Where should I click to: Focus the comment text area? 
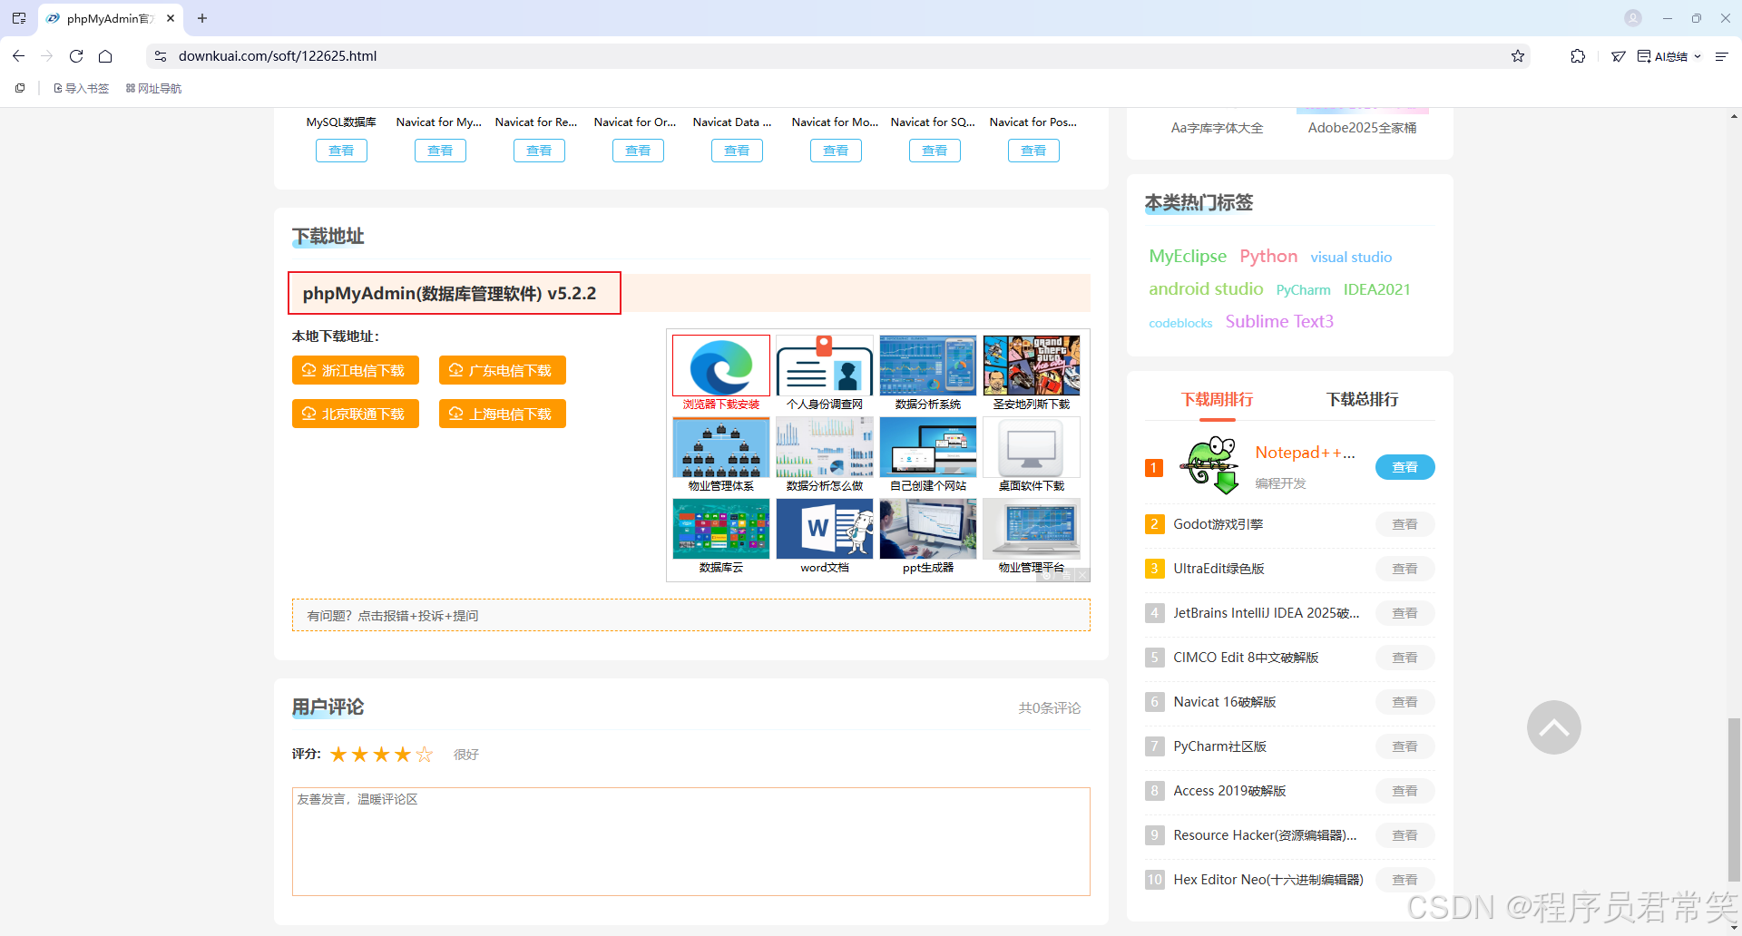click(x=691, y=842)
